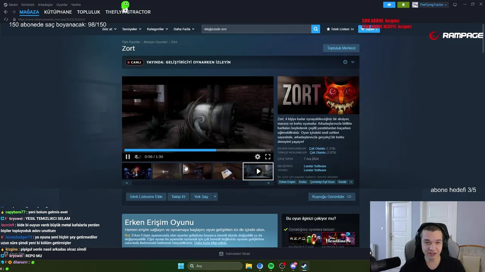Move thumbnail strip right with arrow
Screen dimensions: 485x272
(x=269, y=183)
